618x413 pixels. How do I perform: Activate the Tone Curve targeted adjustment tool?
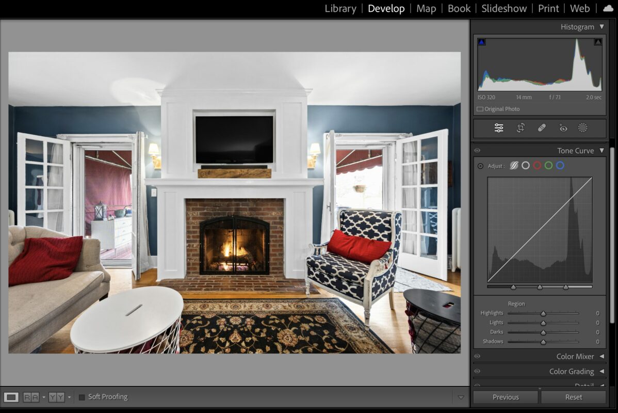[480, 166]
